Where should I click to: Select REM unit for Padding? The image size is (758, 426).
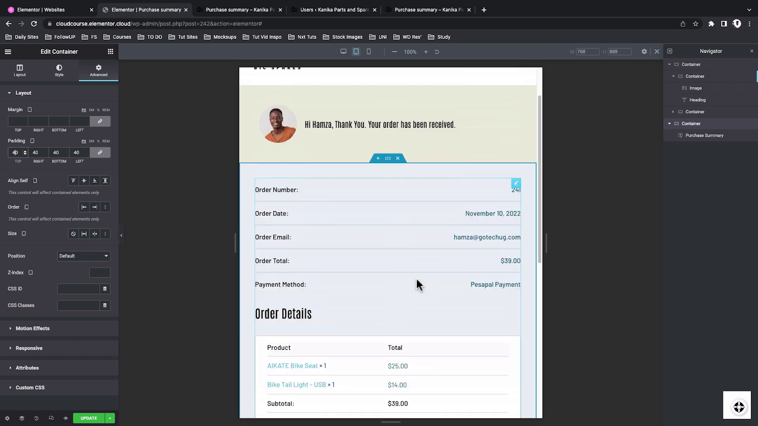tap(106, 141)
